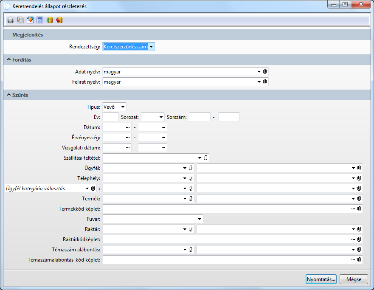Open the Rendezettség dropdown
Viewport: 374px width, 290px height.
click(152, 47)
